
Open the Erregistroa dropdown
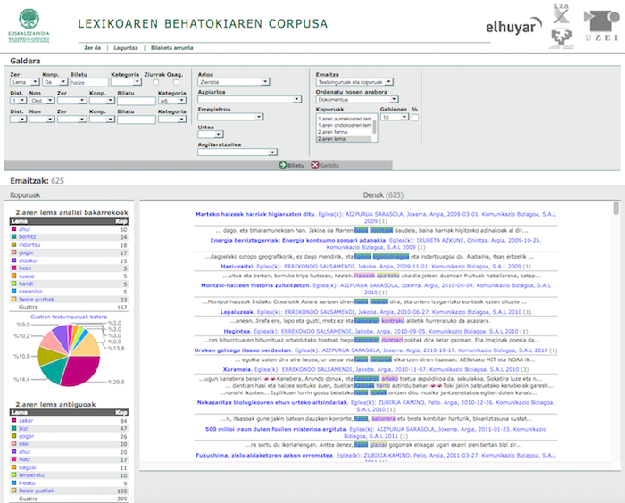click(230, 117)
